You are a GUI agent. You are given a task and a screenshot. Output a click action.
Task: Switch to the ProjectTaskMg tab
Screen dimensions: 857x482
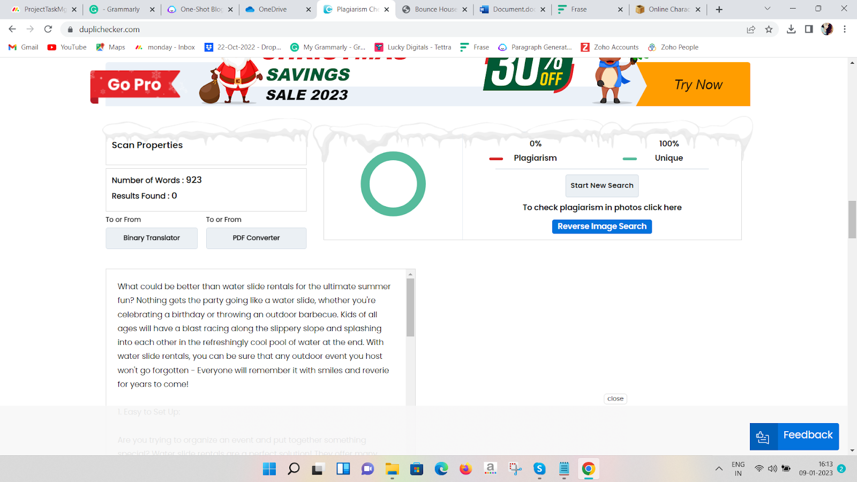[44, 9]
